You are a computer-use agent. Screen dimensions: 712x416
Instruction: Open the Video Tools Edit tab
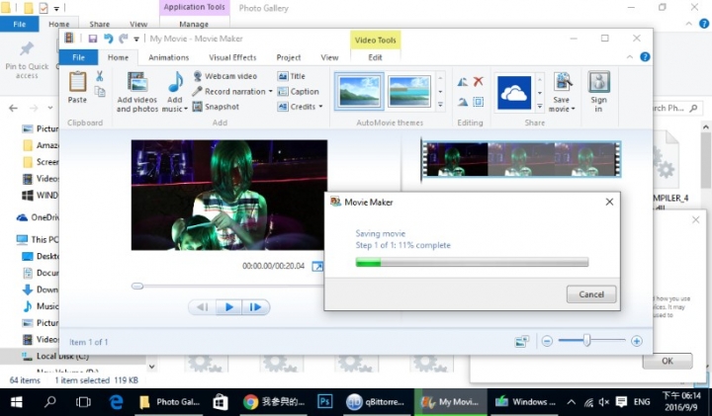(x=375, y=57)
